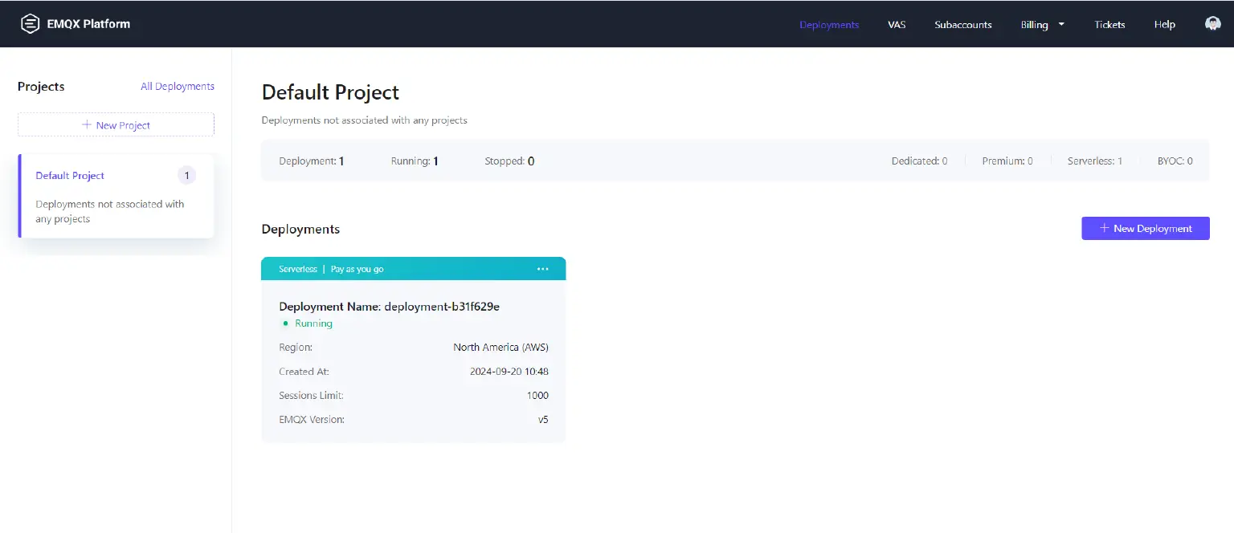Open the All Deployments link
This screenshot has width=1234, height=533.
tap(177, 86)
